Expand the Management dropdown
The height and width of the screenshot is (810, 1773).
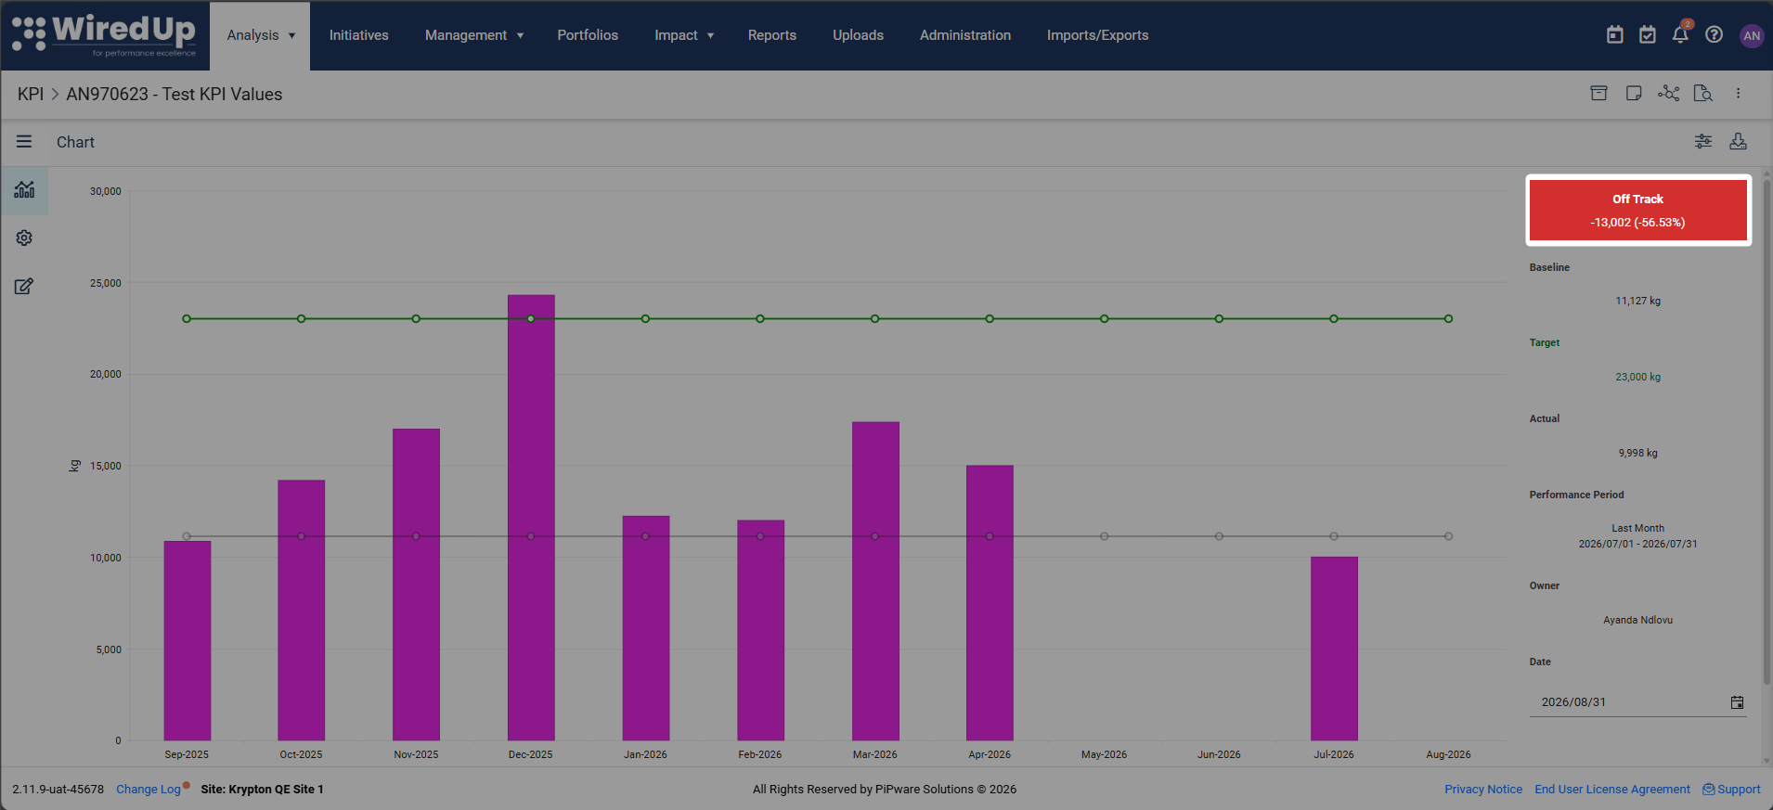point(474,35)
